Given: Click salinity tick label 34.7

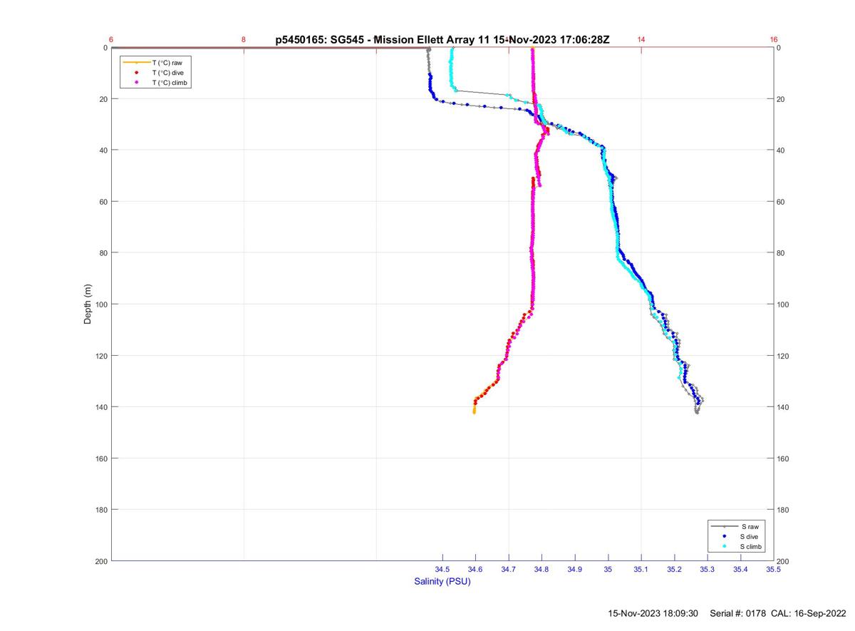Looking at the screenshot, I should [x=509, y=569].
